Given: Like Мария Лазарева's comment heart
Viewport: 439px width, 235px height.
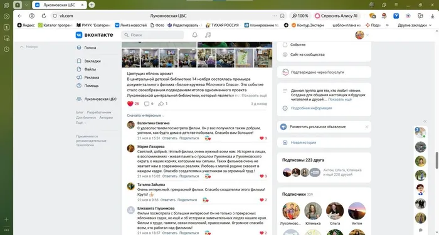Looking at the screenshot, I should pos(262,176).
